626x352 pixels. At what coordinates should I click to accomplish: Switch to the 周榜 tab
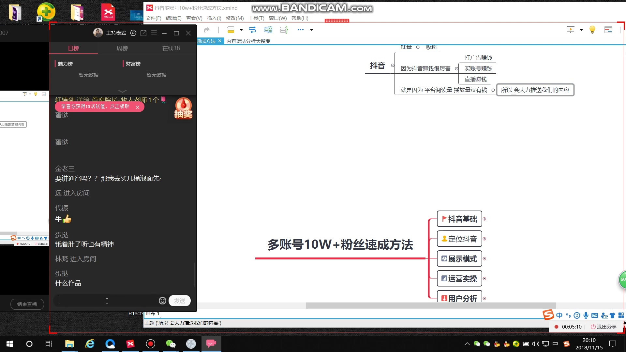[x=122, y=48]
